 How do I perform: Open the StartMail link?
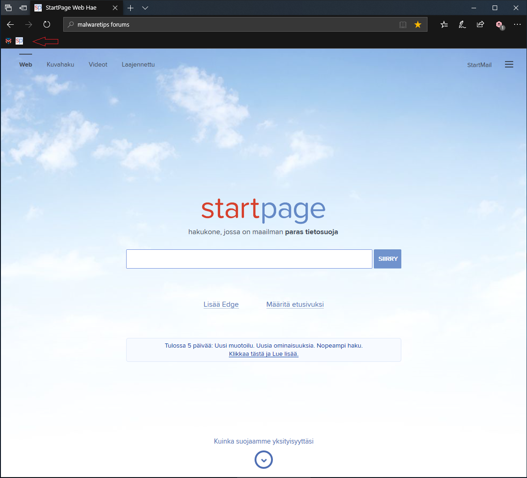(x=479, y=65)
